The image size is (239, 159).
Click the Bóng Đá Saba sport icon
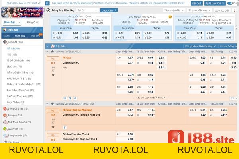click(x=5, y=109)
